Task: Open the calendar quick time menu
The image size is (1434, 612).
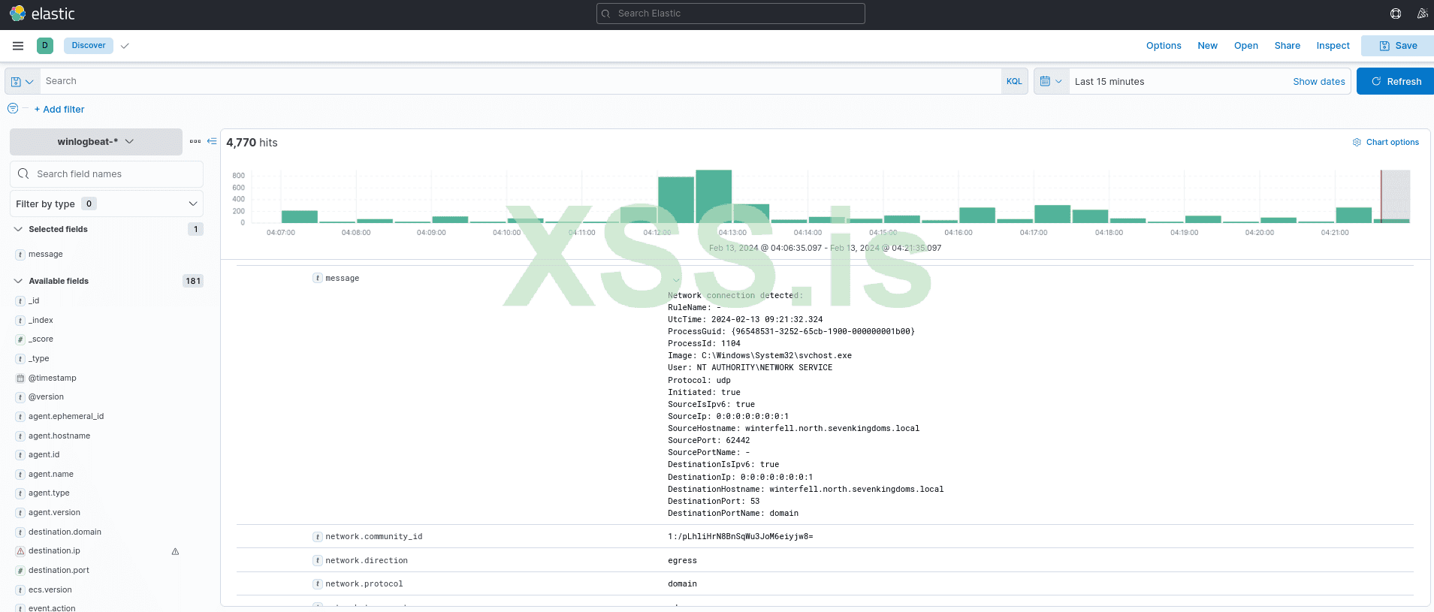Action: (x=1051, y=81)
